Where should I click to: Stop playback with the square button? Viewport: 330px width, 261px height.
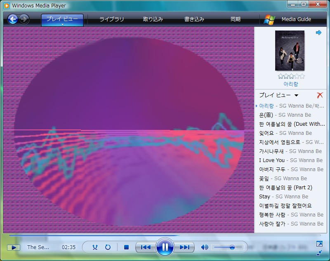tap(126, 247)
